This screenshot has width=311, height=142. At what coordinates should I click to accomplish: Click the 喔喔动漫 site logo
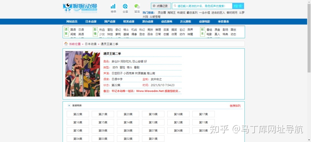80,8
